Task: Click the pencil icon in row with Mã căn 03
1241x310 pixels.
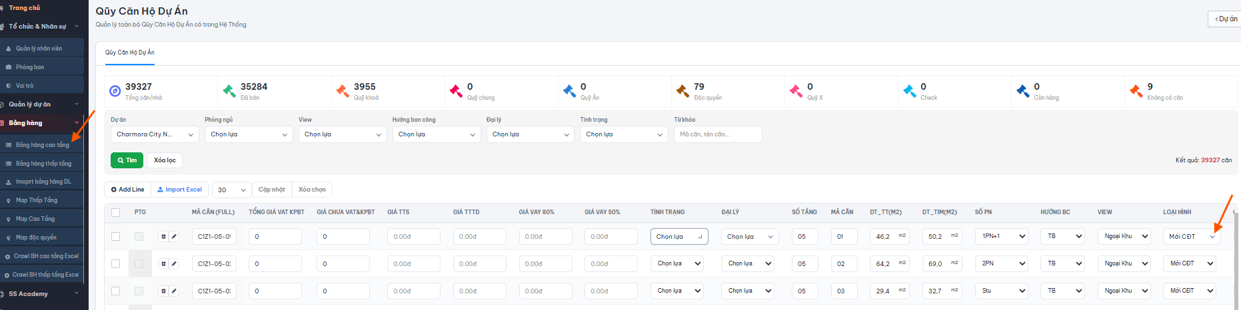Action: click(x=174, y=291)
